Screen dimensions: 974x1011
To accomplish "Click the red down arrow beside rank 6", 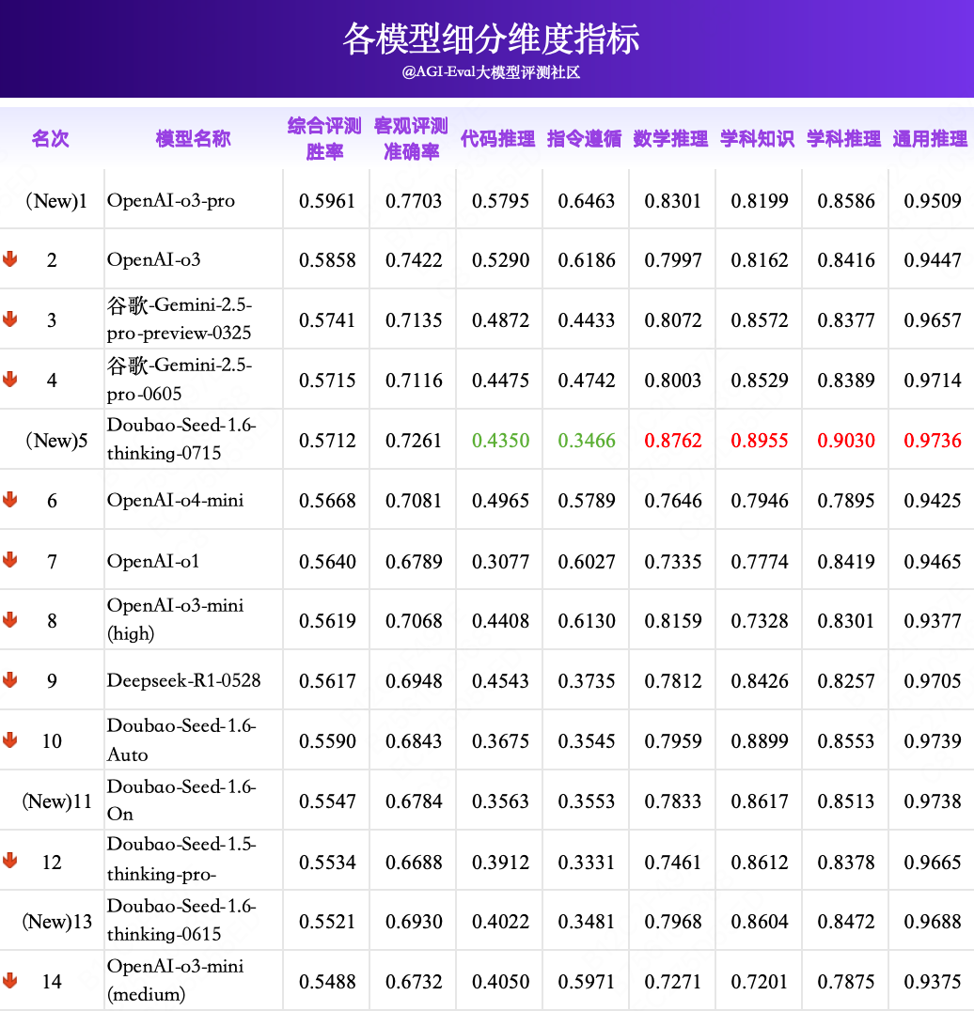I will tap(9, 500).
